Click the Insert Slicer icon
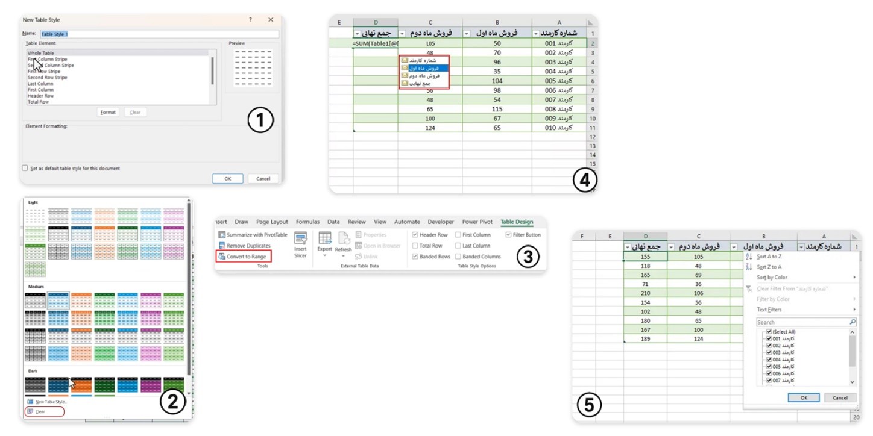Image resolution: width=873 pixels, height=436 pixels. point(300,238)
